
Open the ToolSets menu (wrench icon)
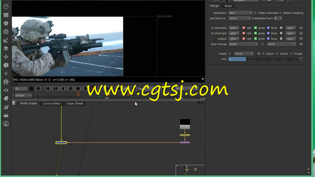click(x=6, y=107)
